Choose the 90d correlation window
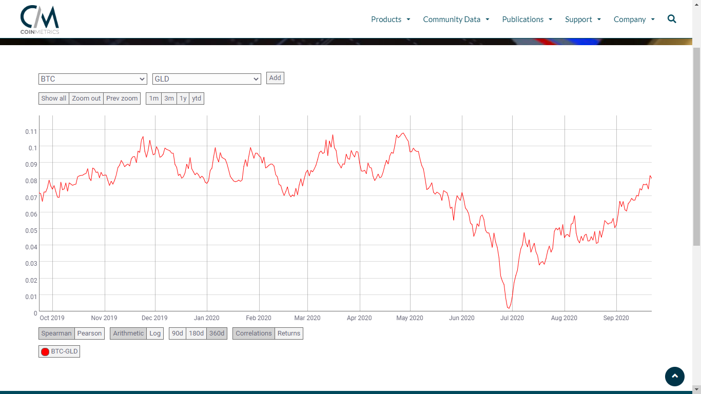Viewport: 701px width, 394px height. tap(177, 333)
